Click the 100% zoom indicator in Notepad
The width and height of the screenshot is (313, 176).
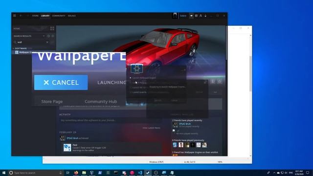tap(220, 162)
